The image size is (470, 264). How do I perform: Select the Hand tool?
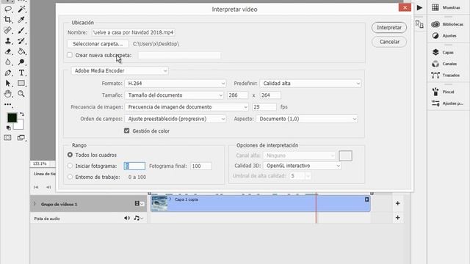(x=8, y=94)
